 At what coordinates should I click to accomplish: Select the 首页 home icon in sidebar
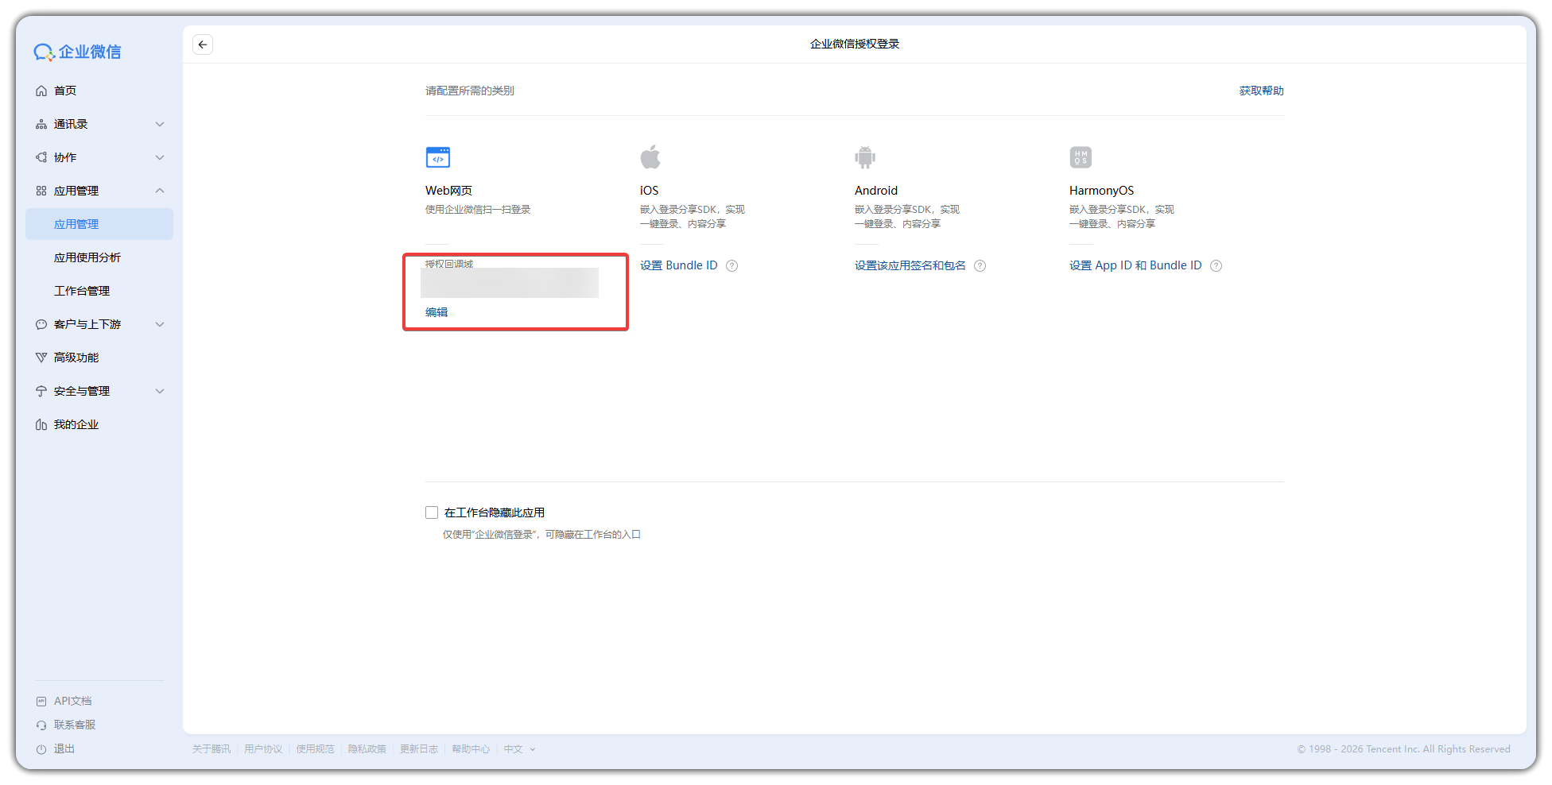[41, 91]
